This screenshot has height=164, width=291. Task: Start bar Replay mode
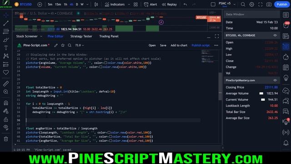[x=169, y=5]
